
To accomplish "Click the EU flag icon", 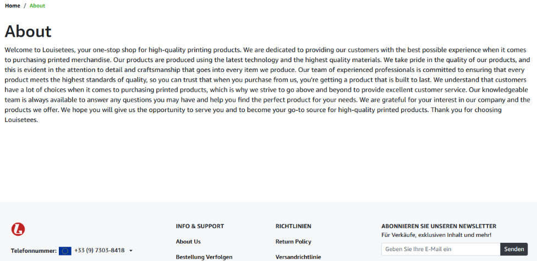I will click(65, 251).
